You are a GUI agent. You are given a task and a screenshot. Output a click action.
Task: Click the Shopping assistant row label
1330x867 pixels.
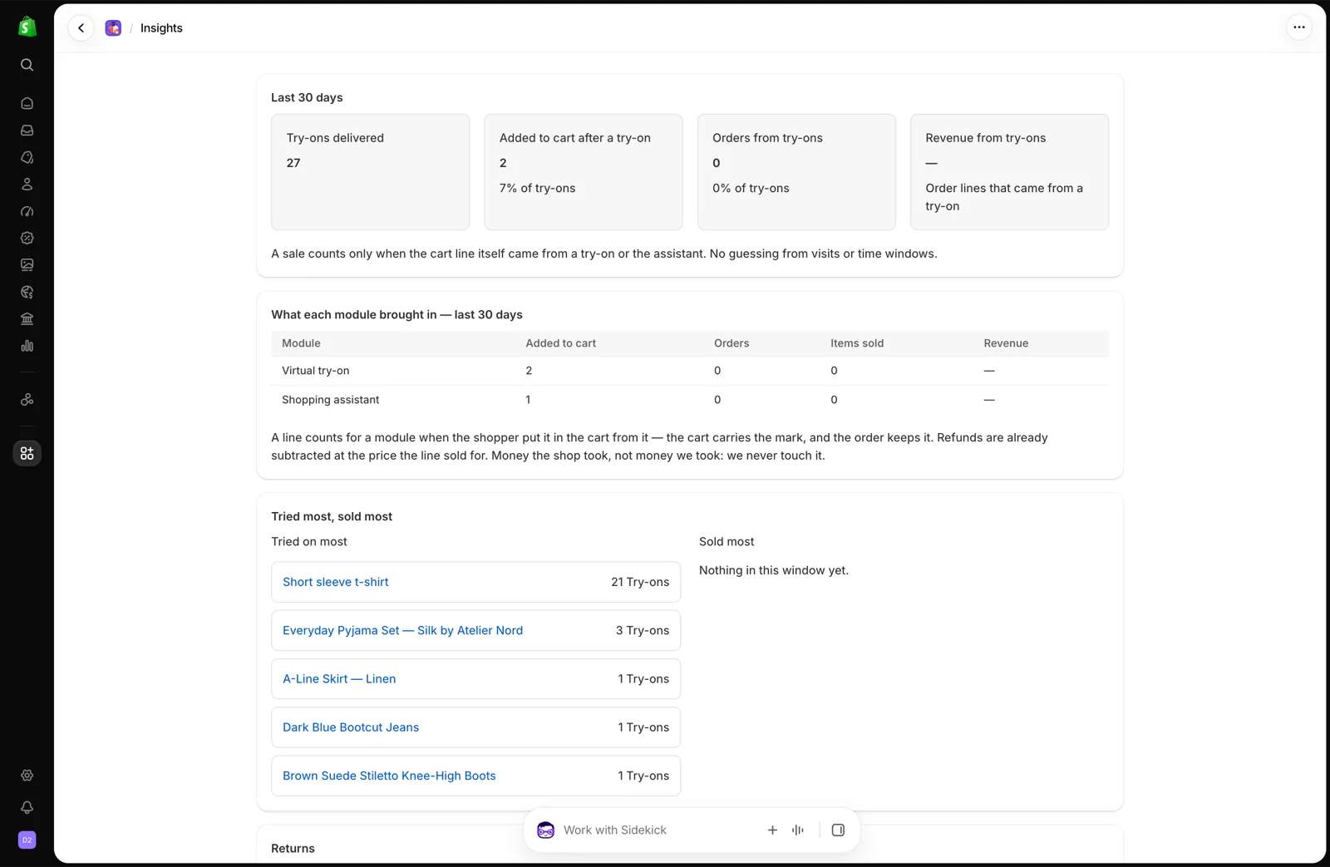click(x=330, y=400)
